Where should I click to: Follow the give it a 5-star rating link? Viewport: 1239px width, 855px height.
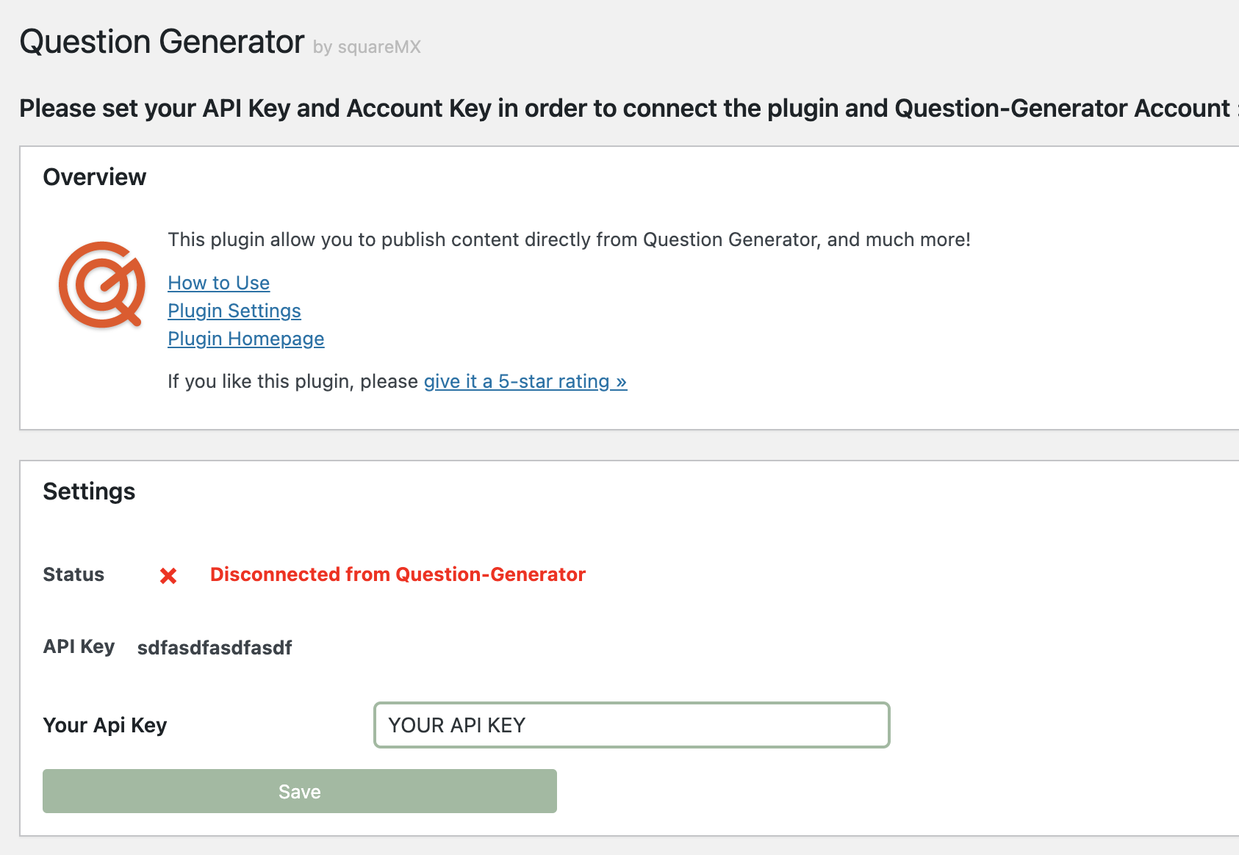(x=525, y=381)
